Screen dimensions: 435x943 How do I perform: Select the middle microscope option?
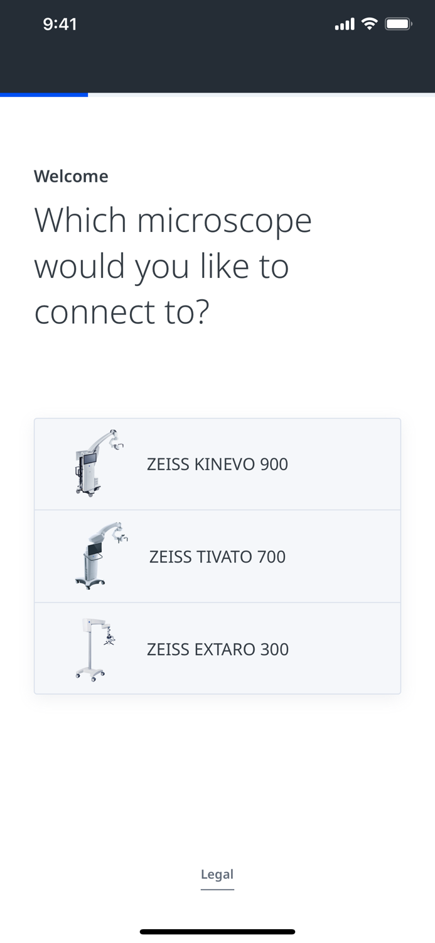(217, 556)
